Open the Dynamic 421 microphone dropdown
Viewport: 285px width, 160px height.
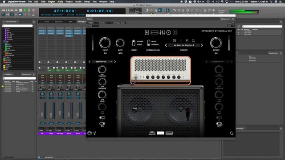[x=102, y=62]
